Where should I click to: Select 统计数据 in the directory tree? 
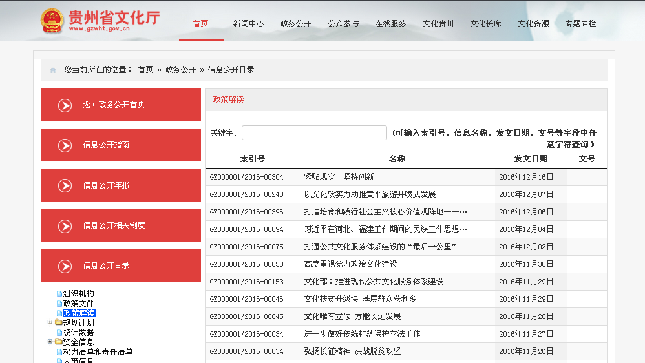pos(78,332)
